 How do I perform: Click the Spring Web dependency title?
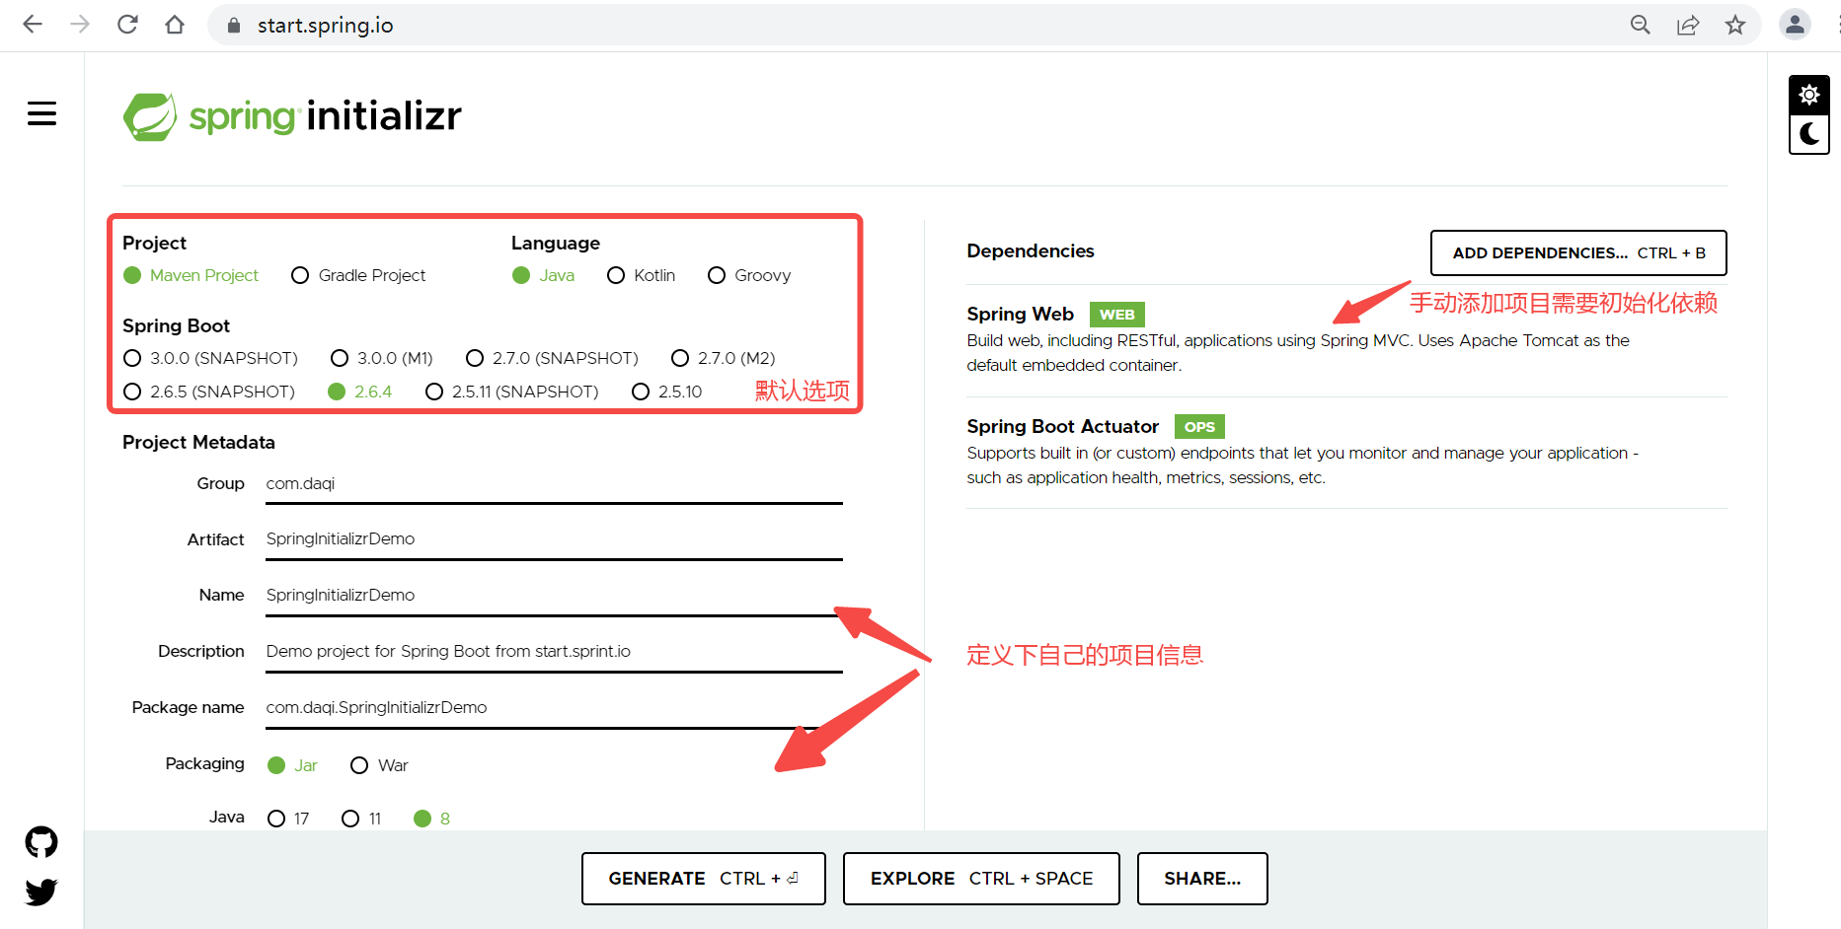pos(1020,314)
